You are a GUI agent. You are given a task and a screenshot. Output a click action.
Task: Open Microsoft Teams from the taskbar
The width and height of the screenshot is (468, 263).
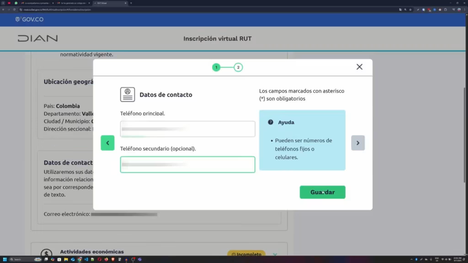(140, 259)
